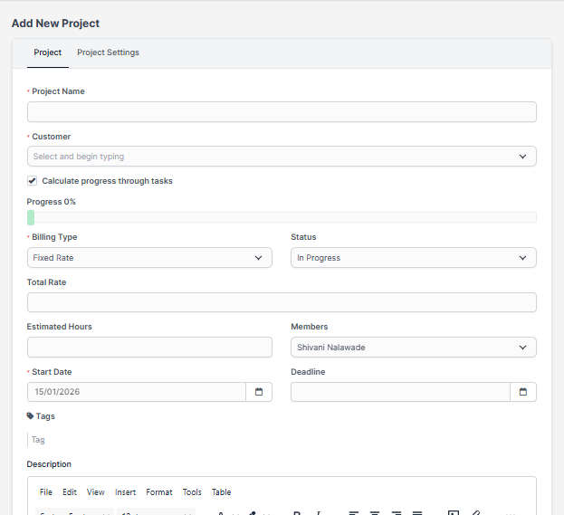
Task: Select the Project tab
Action: (48, 52)
